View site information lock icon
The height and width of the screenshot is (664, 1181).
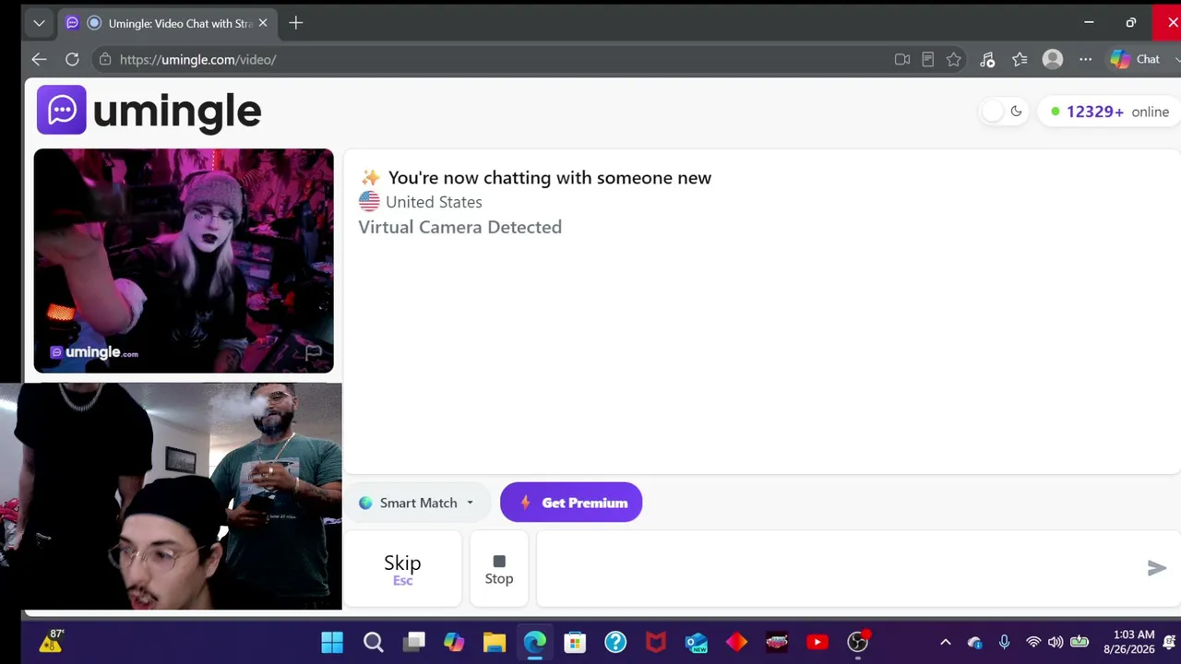tap(105, 59)
